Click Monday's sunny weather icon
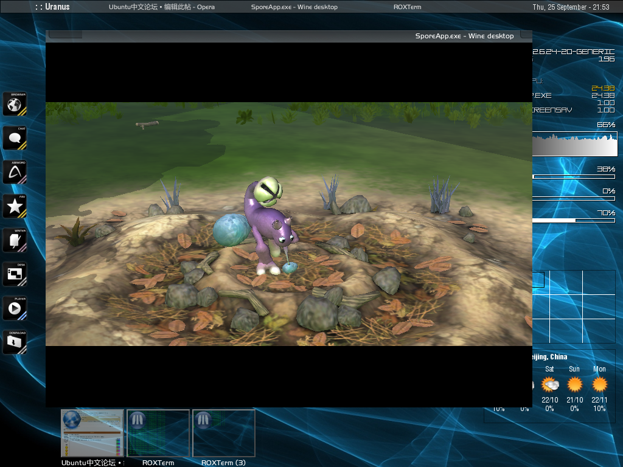623x467 pixels. coord(599,384)
